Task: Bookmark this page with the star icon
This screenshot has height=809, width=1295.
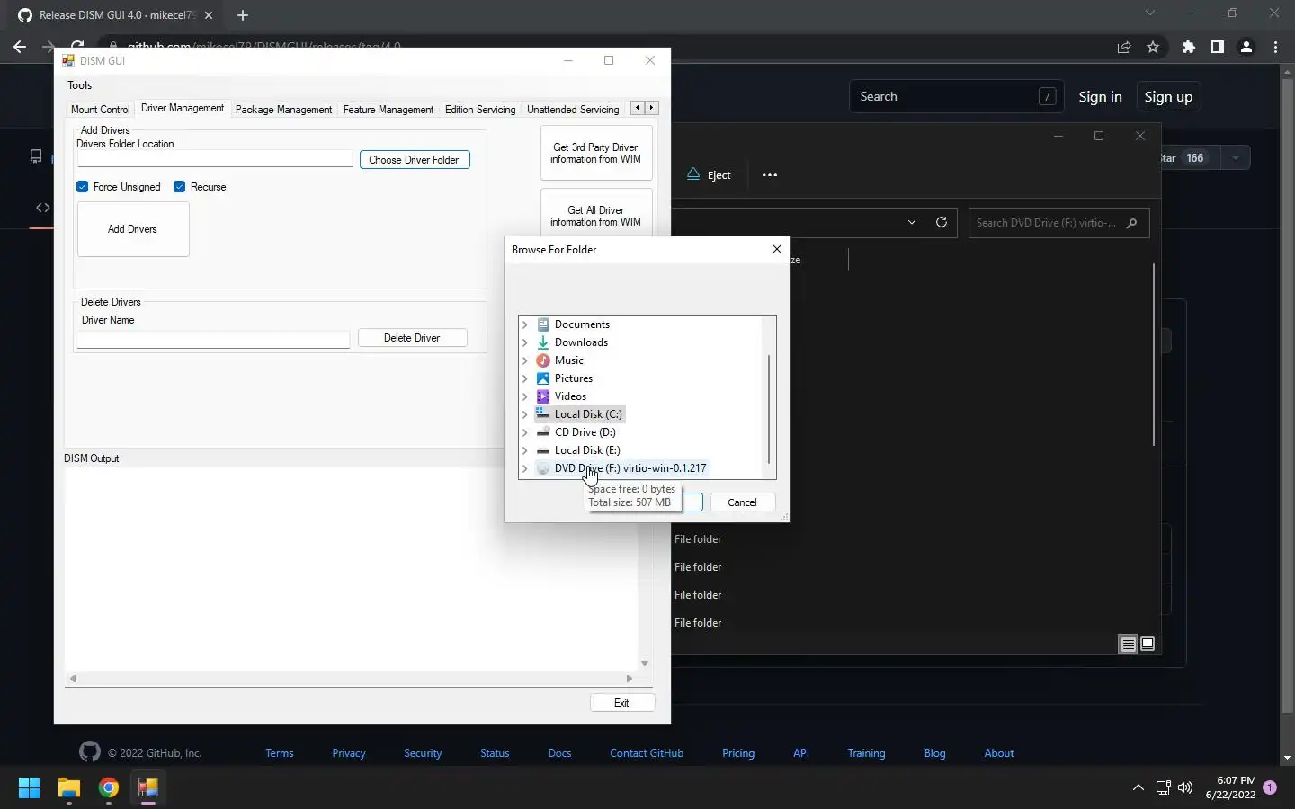Action: 1153,47
